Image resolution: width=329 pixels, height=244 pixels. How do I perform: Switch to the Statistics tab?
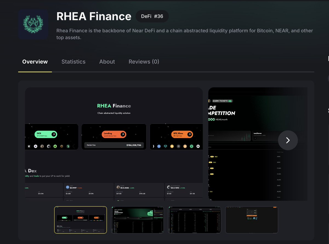tap(73, 62)
